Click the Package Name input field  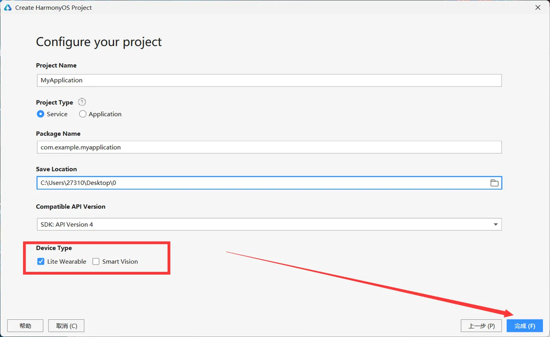[269, 148]
